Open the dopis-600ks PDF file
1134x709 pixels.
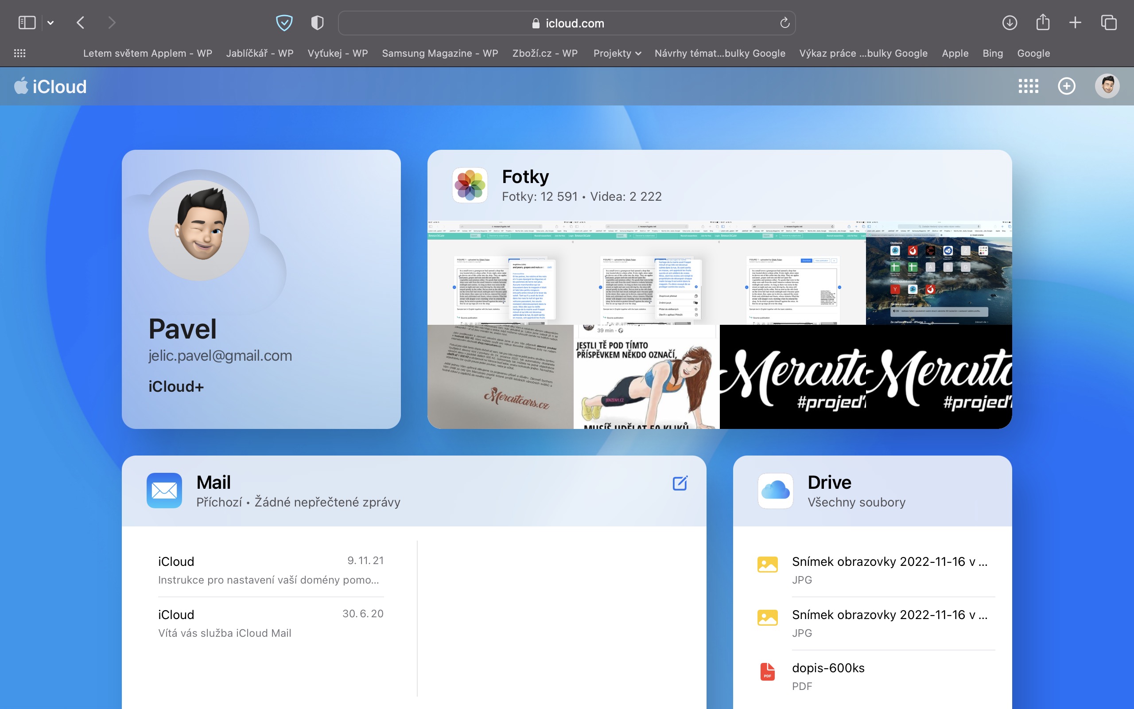[827, 668]
